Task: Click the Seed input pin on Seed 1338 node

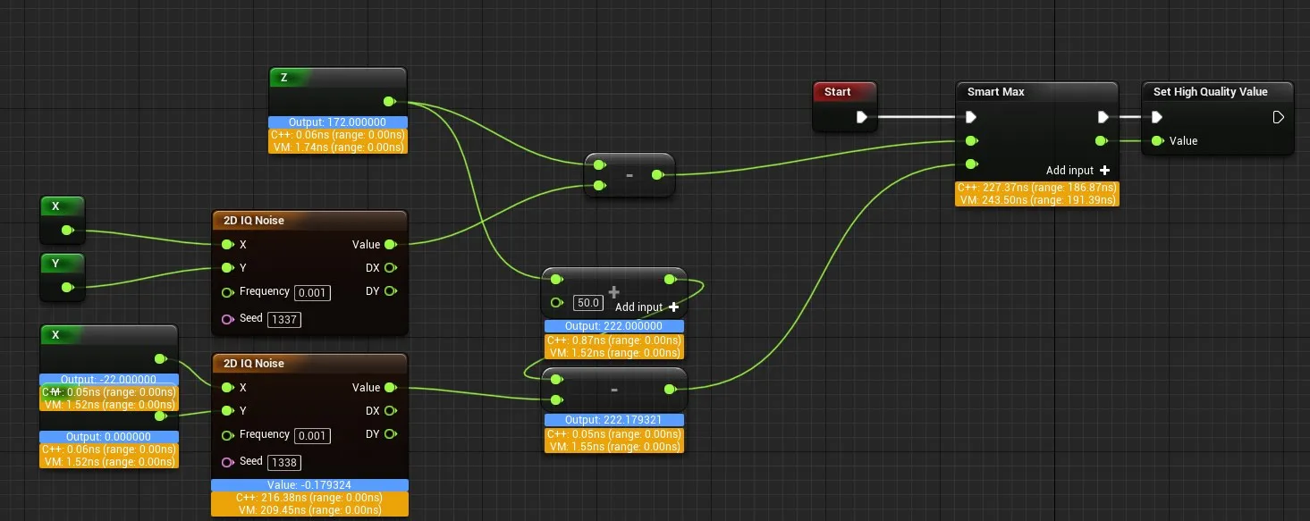Action: click(227, 462)
